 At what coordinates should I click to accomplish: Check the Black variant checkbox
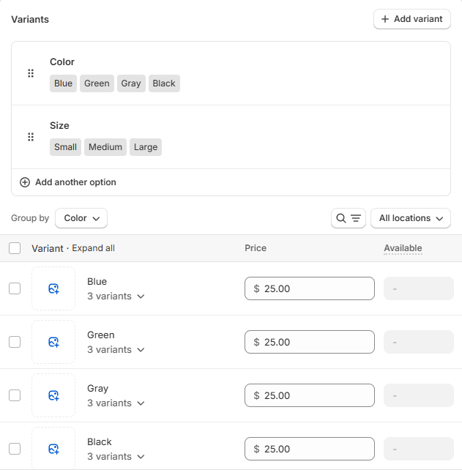[15, 449]
